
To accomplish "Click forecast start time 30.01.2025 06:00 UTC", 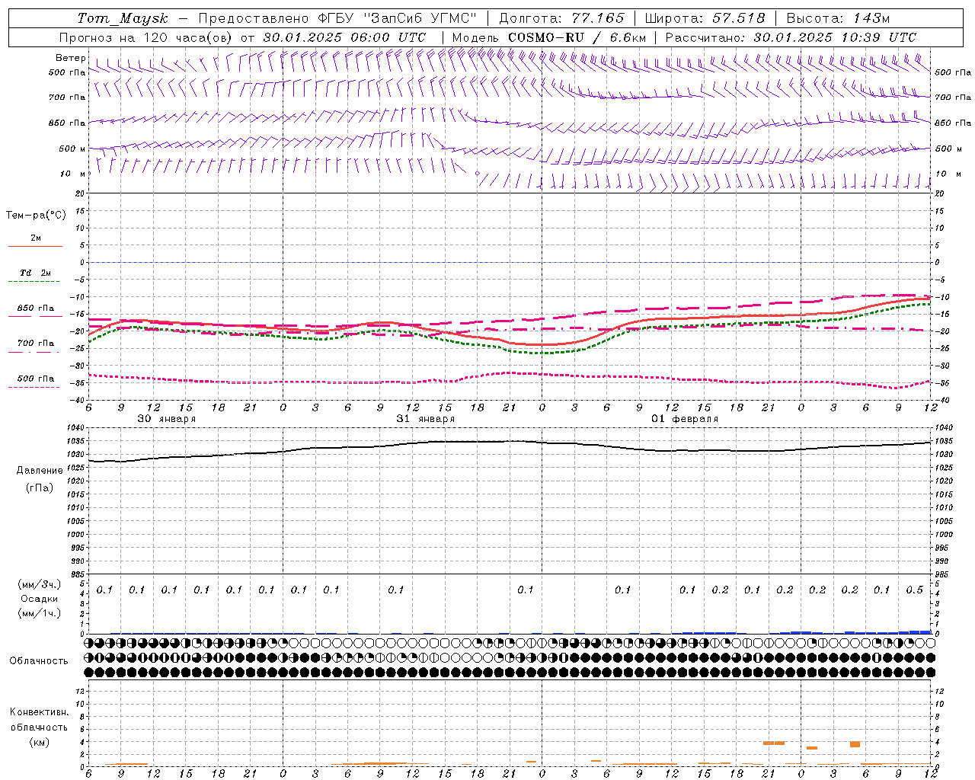I will point(344,37).
